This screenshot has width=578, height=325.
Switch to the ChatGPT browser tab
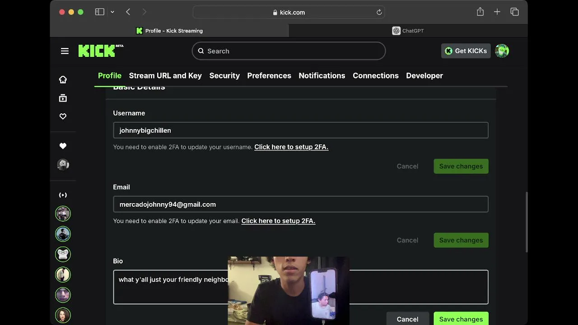(408, 31)
